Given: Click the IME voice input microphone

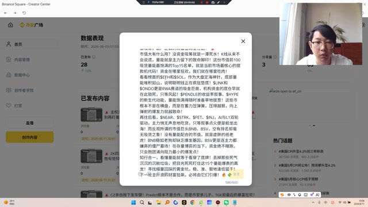Looking at the screenshot, I should coord(300,195).
